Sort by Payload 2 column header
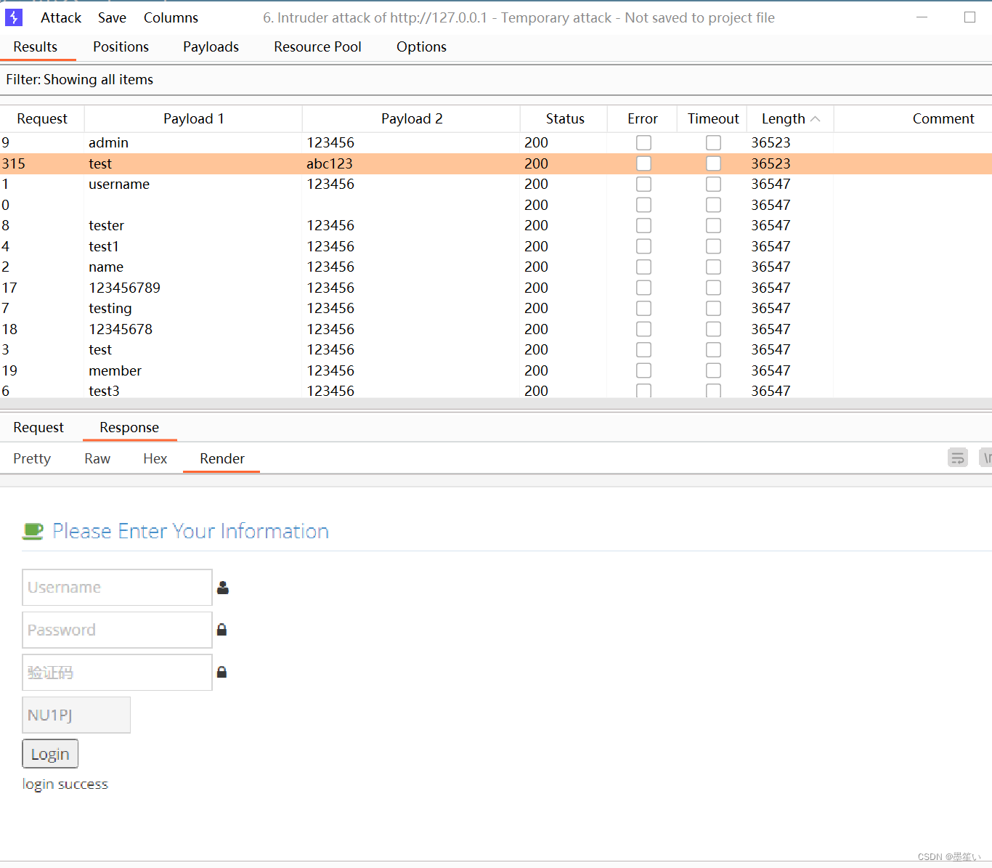The image size is (992, 868). click(x=412, y=119)
